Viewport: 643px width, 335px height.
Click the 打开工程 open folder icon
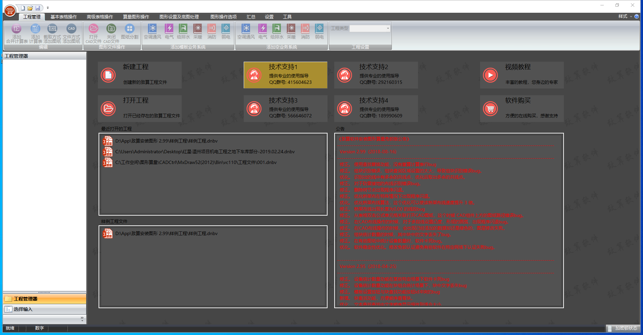tap(108, 109)
